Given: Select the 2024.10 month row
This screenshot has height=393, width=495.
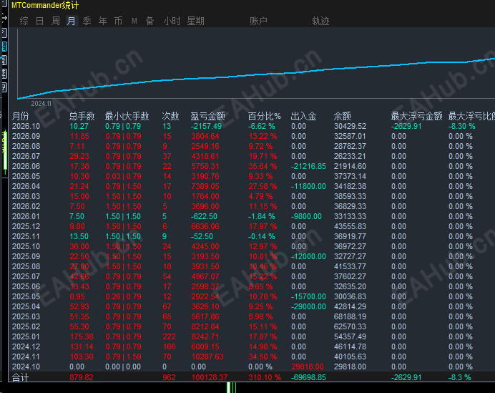Looking at the screenshot, I should 252,367.
